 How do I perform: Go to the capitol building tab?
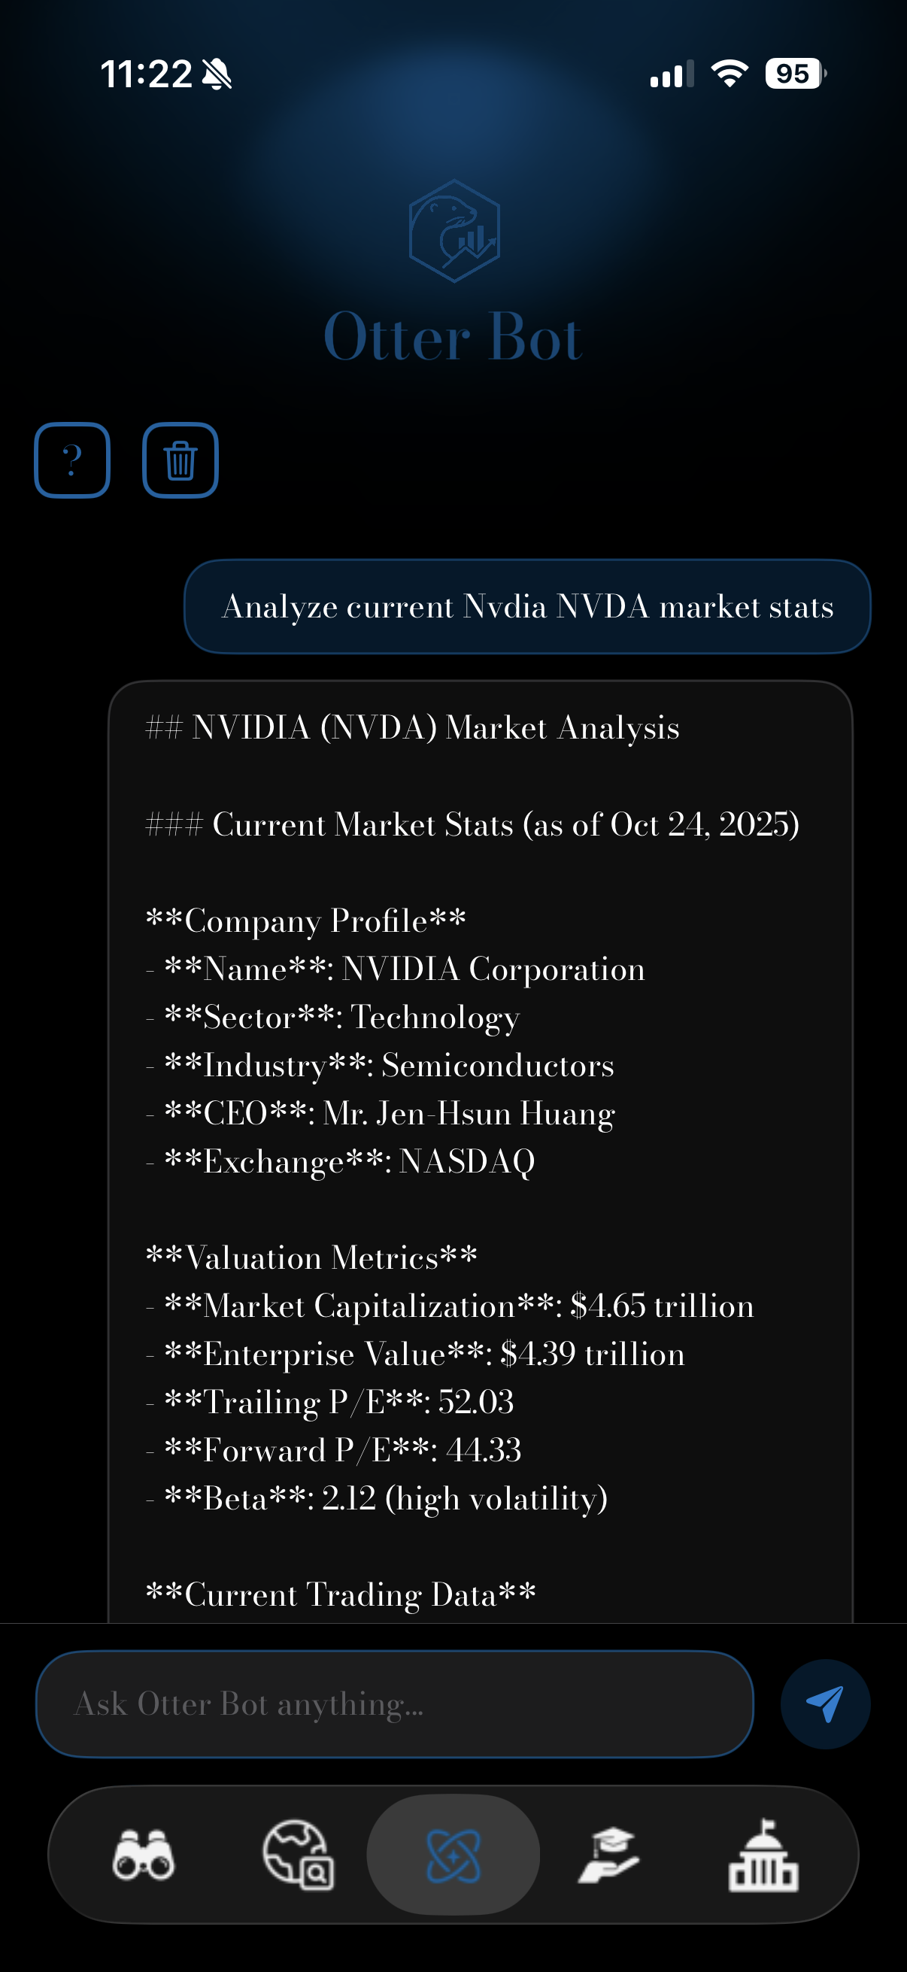pyautogui.click(x=763, y=1854)
